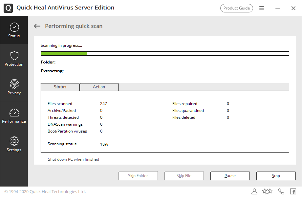Open the Status section in sidebar
Screen dimensions: 302x197
pyautogui.click(x=14, y=30)
